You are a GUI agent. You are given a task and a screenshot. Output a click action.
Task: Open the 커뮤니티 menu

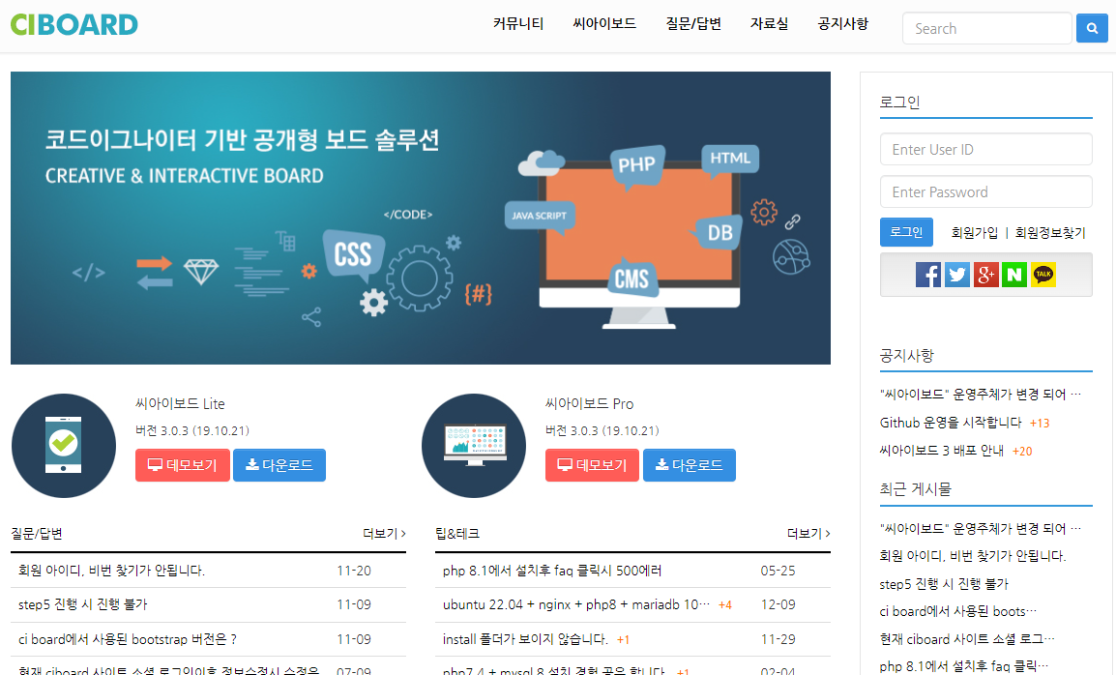tap(518, 23)
